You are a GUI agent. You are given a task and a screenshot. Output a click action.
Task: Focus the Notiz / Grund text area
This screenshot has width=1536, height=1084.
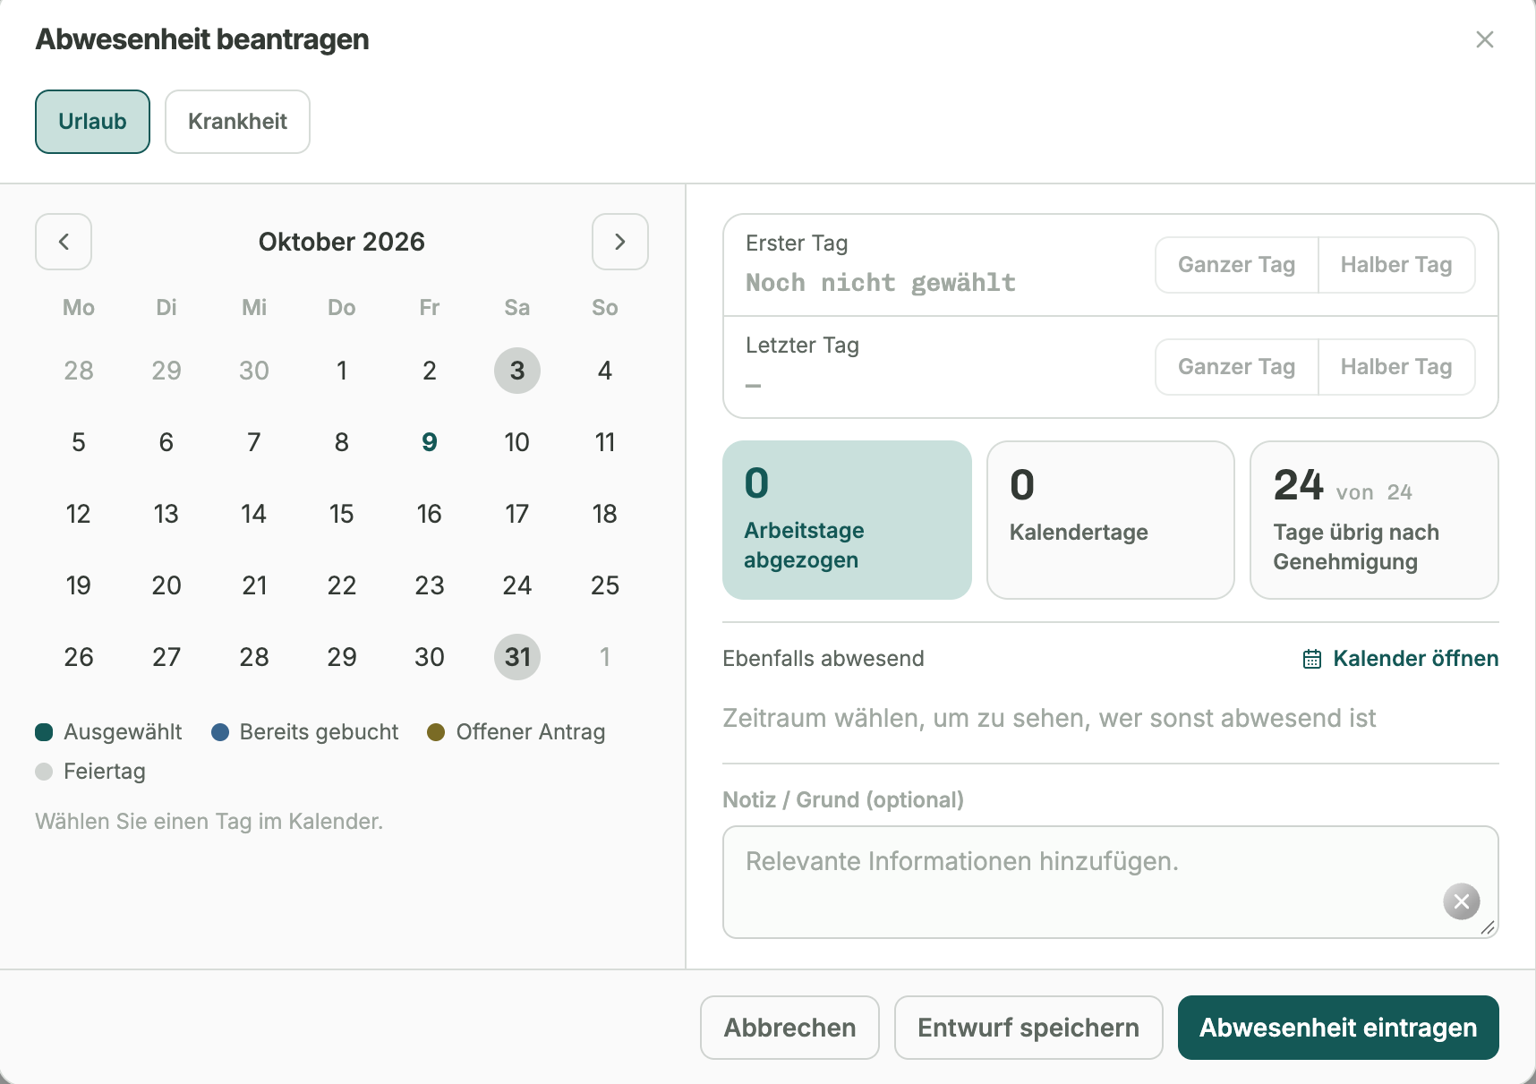coord(1111,883)
